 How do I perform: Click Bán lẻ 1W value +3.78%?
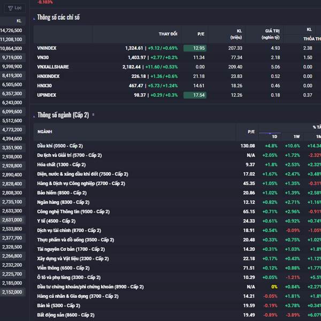tap(292, 306)
